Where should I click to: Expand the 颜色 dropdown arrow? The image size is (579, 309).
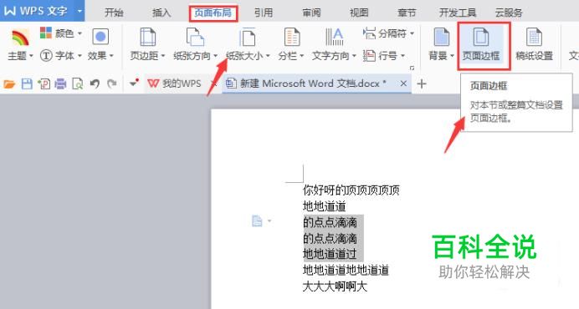click(79, 33)
